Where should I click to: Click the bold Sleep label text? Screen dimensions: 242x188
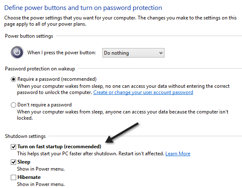click(x=24, y=162)
